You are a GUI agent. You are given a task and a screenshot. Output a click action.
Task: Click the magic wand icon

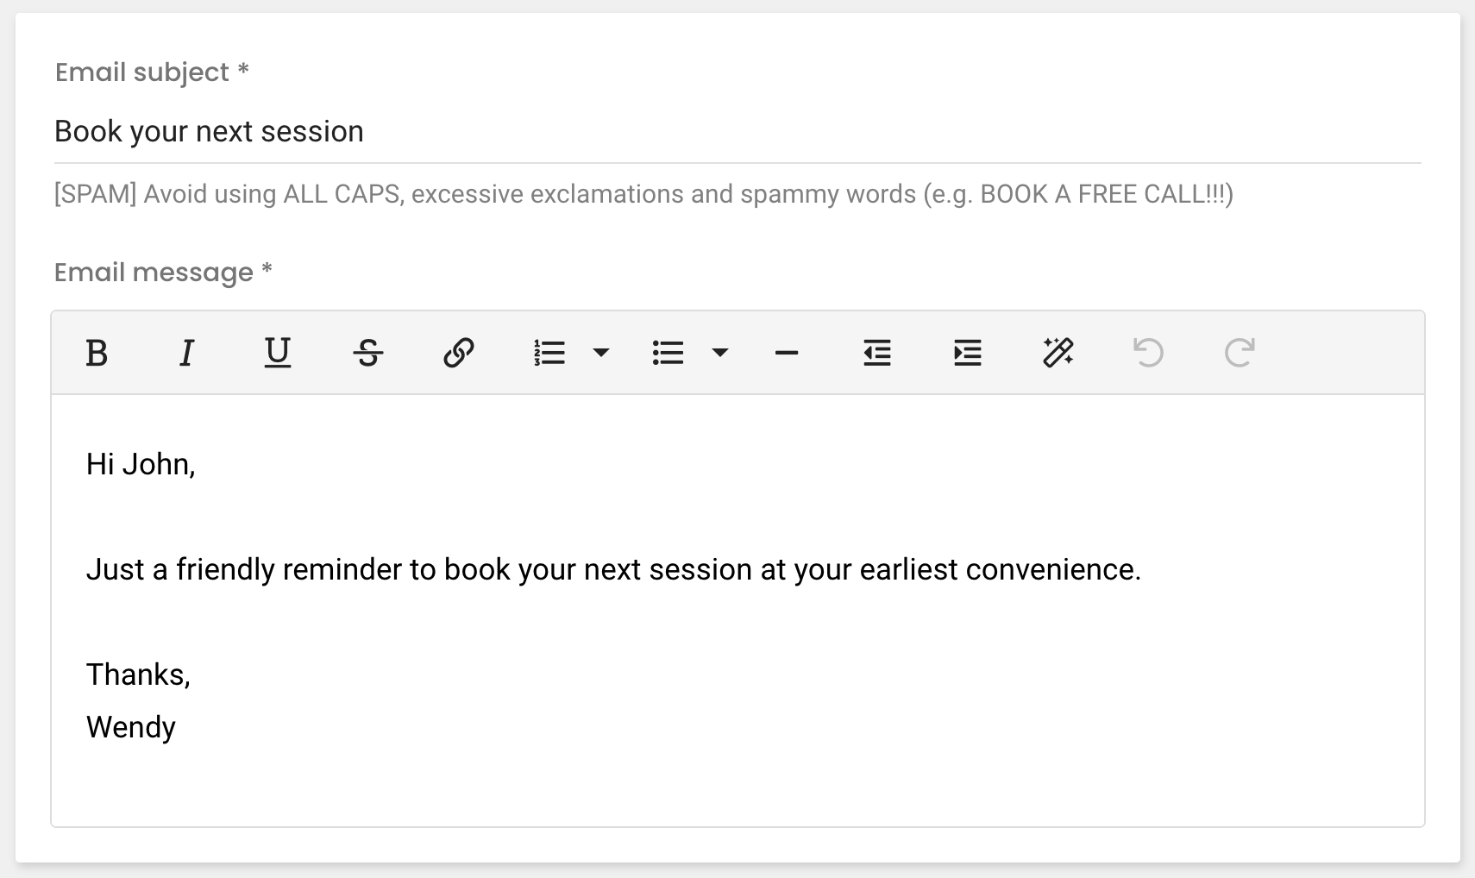pos(1058,353)
